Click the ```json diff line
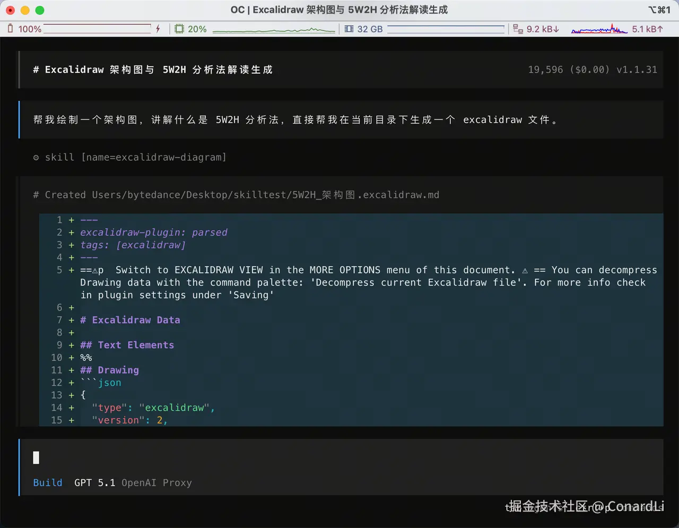 coord(101,383)
